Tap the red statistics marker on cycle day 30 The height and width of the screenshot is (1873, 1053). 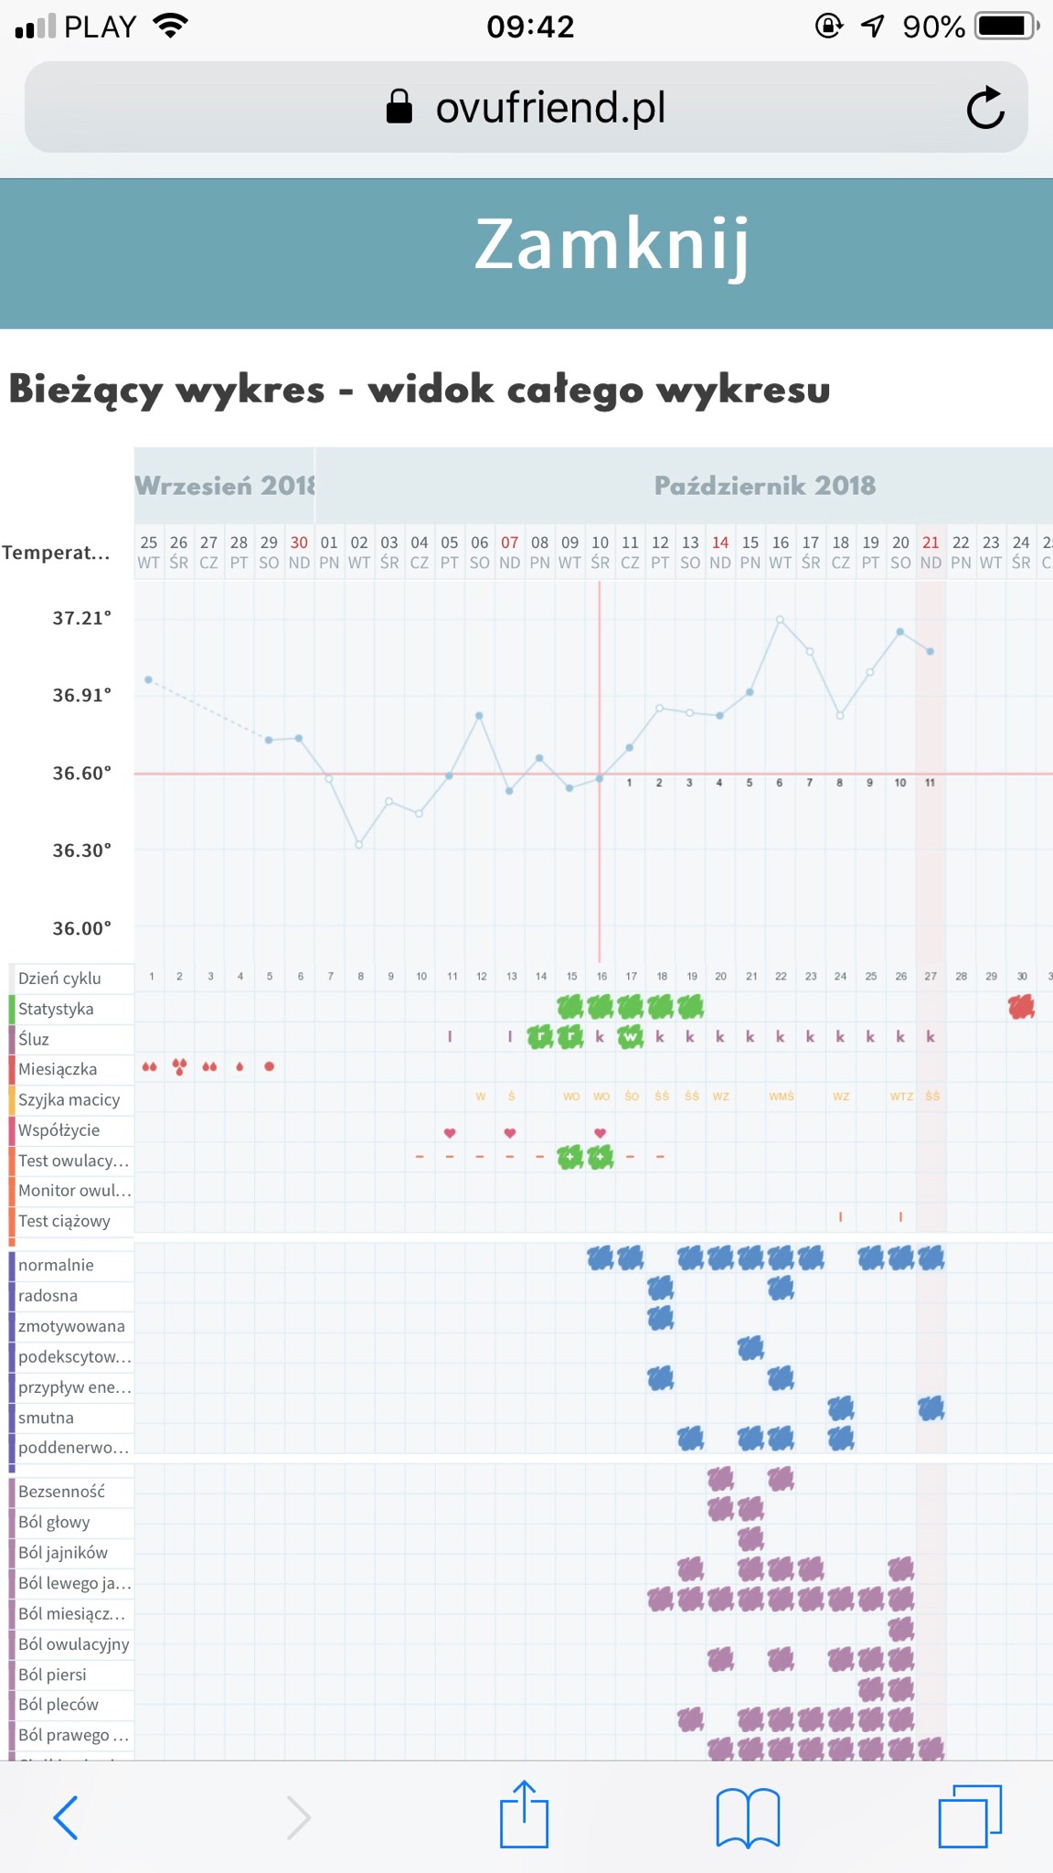coord(1021,1008)
